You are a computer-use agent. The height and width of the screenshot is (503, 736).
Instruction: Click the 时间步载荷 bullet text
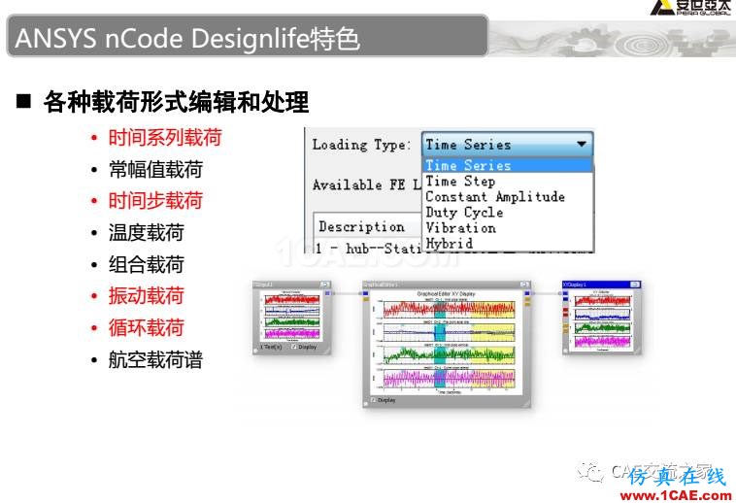point(155,201)
